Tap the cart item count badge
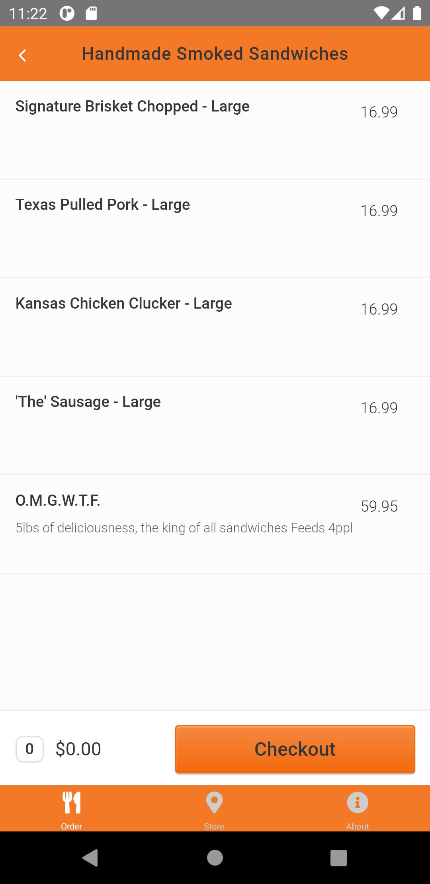Screen dimensions: 430x884 coord(29,749)
